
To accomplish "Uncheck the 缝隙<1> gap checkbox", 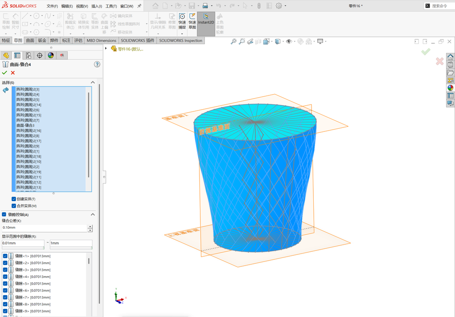I will (x=5, y=256).
